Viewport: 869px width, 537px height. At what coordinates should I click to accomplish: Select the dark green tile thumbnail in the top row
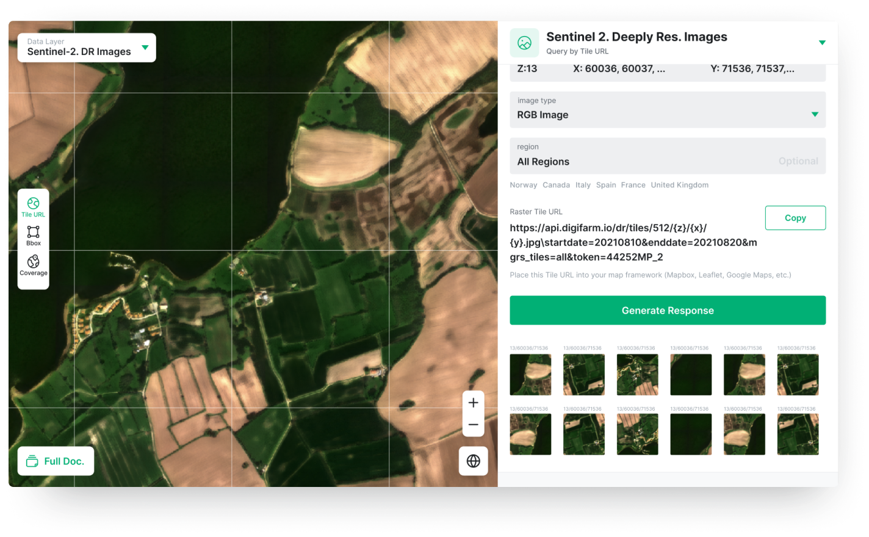click(x=691, y=374)
